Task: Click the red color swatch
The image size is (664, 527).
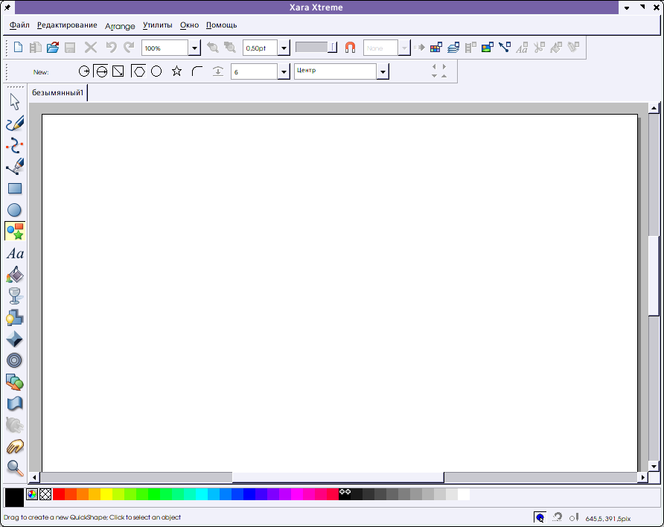Action: (x=59, y=494)
